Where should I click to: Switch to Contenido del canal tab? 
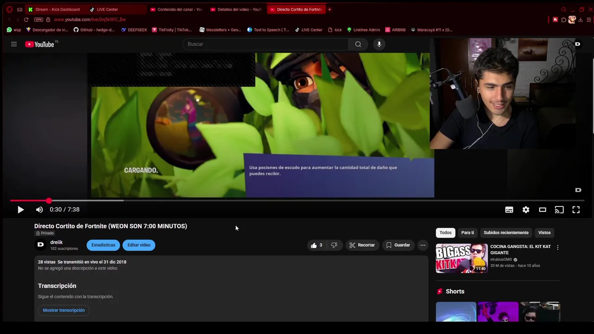click(176, 9)
